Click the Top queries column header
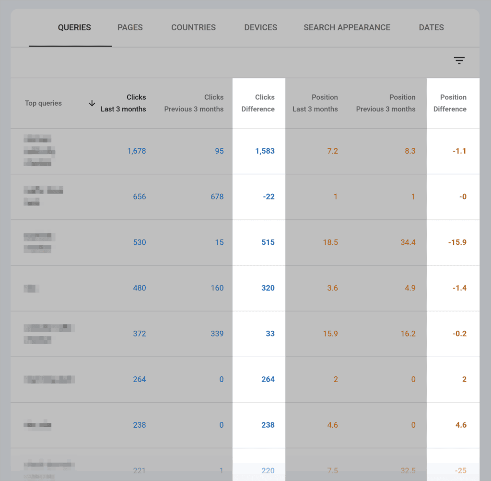Viewport: 491px width, 481px height. click(43, 103)
